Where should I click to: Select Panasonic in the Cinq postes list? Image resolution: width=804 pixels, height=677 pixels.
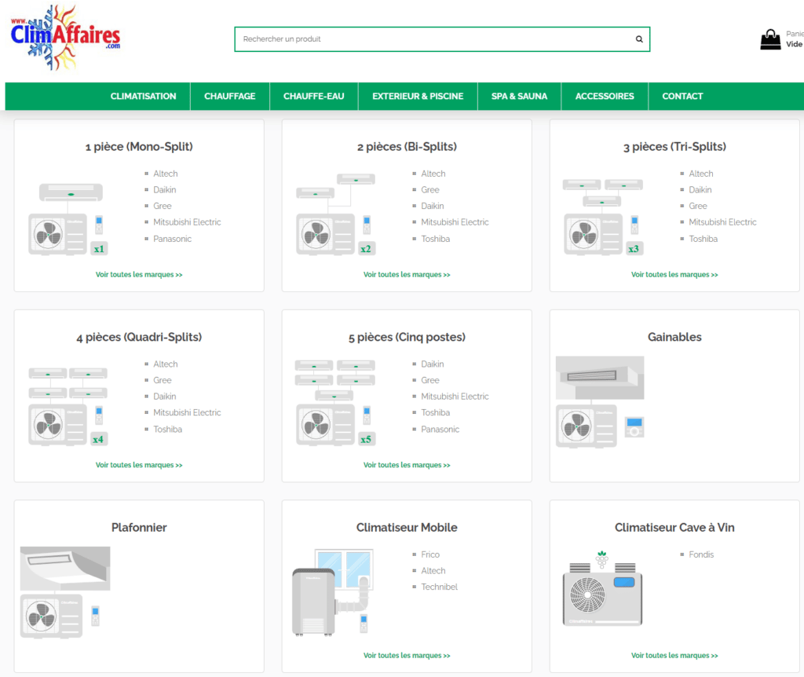[440, 430]
